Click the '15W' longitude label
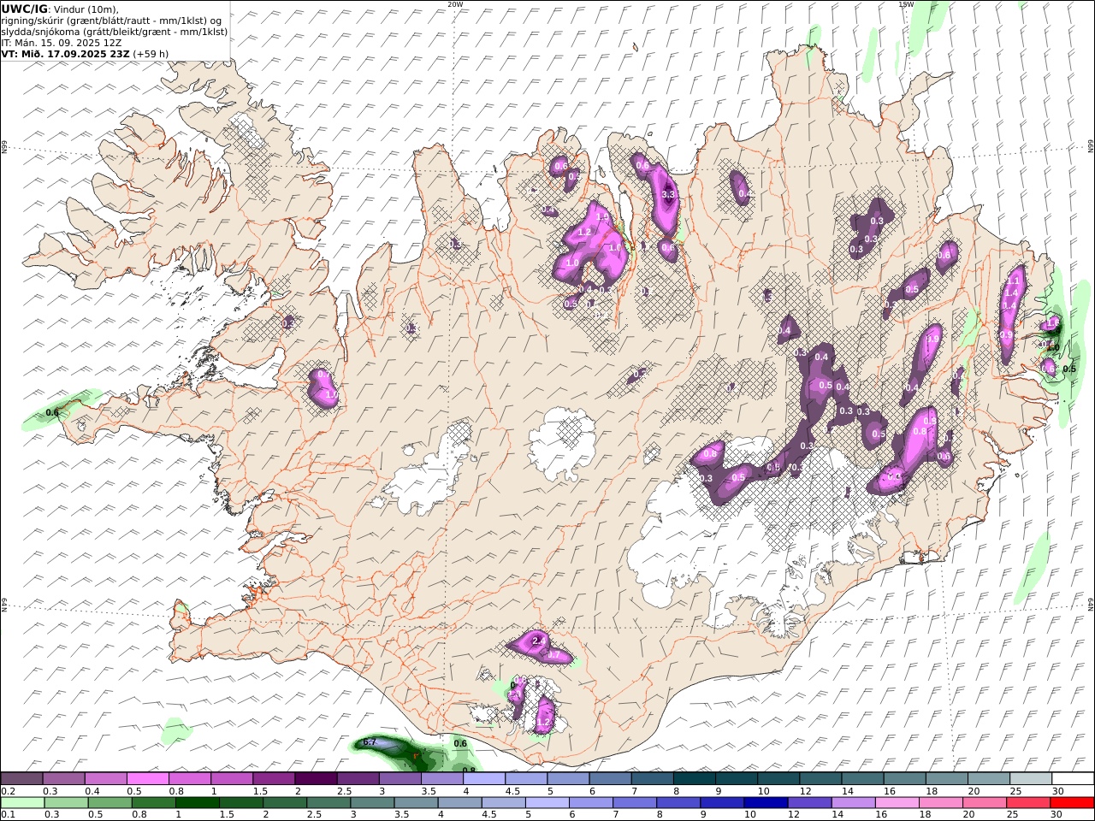This screenshot has width=1095, height=821. pyautogui.click(x=906, y=4)
